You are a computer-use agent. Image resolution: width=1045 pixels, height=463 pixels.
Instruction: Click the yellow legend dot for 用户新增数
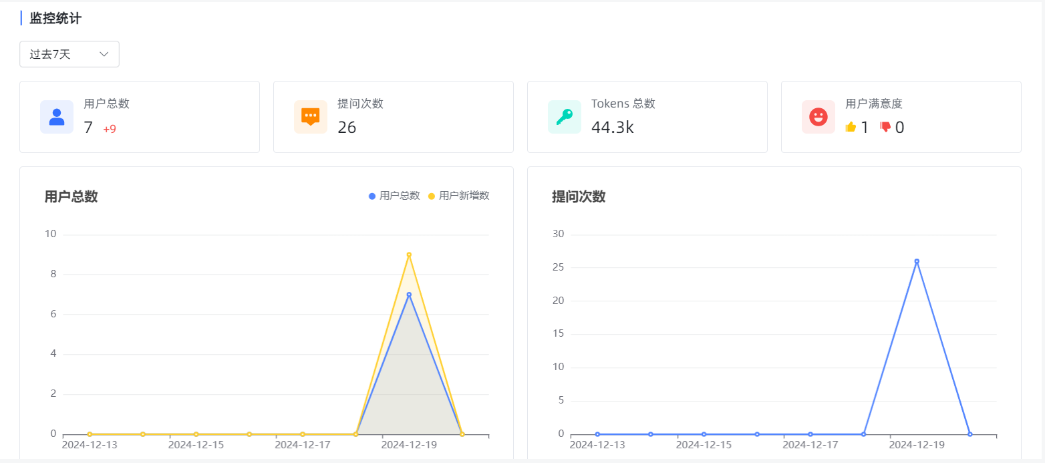tap(432, 196)
